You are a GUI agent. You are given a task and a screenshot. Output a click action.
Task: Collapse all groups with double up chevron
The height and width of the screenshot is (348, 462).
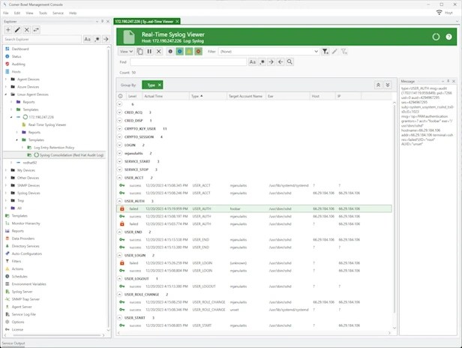click(378, 85)
